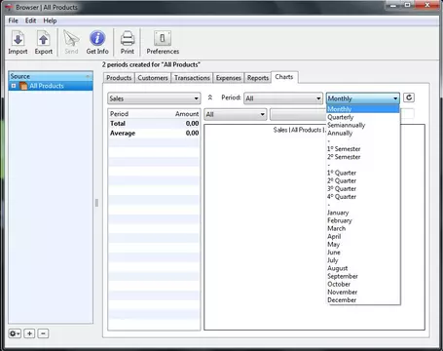The height and width of the screenshot is (351, 443).
Task: Expand the All Products tree node
Action: click(x=14, y=86)
